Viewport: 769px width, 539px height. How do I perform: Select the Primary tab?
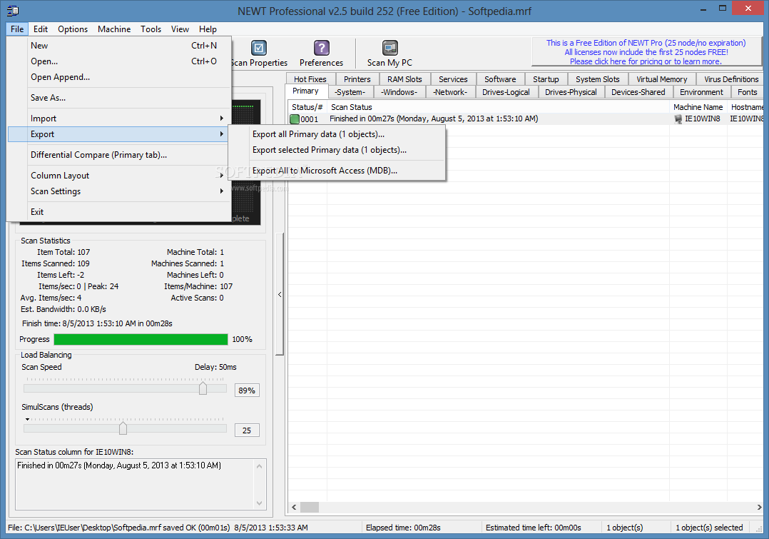305,91
